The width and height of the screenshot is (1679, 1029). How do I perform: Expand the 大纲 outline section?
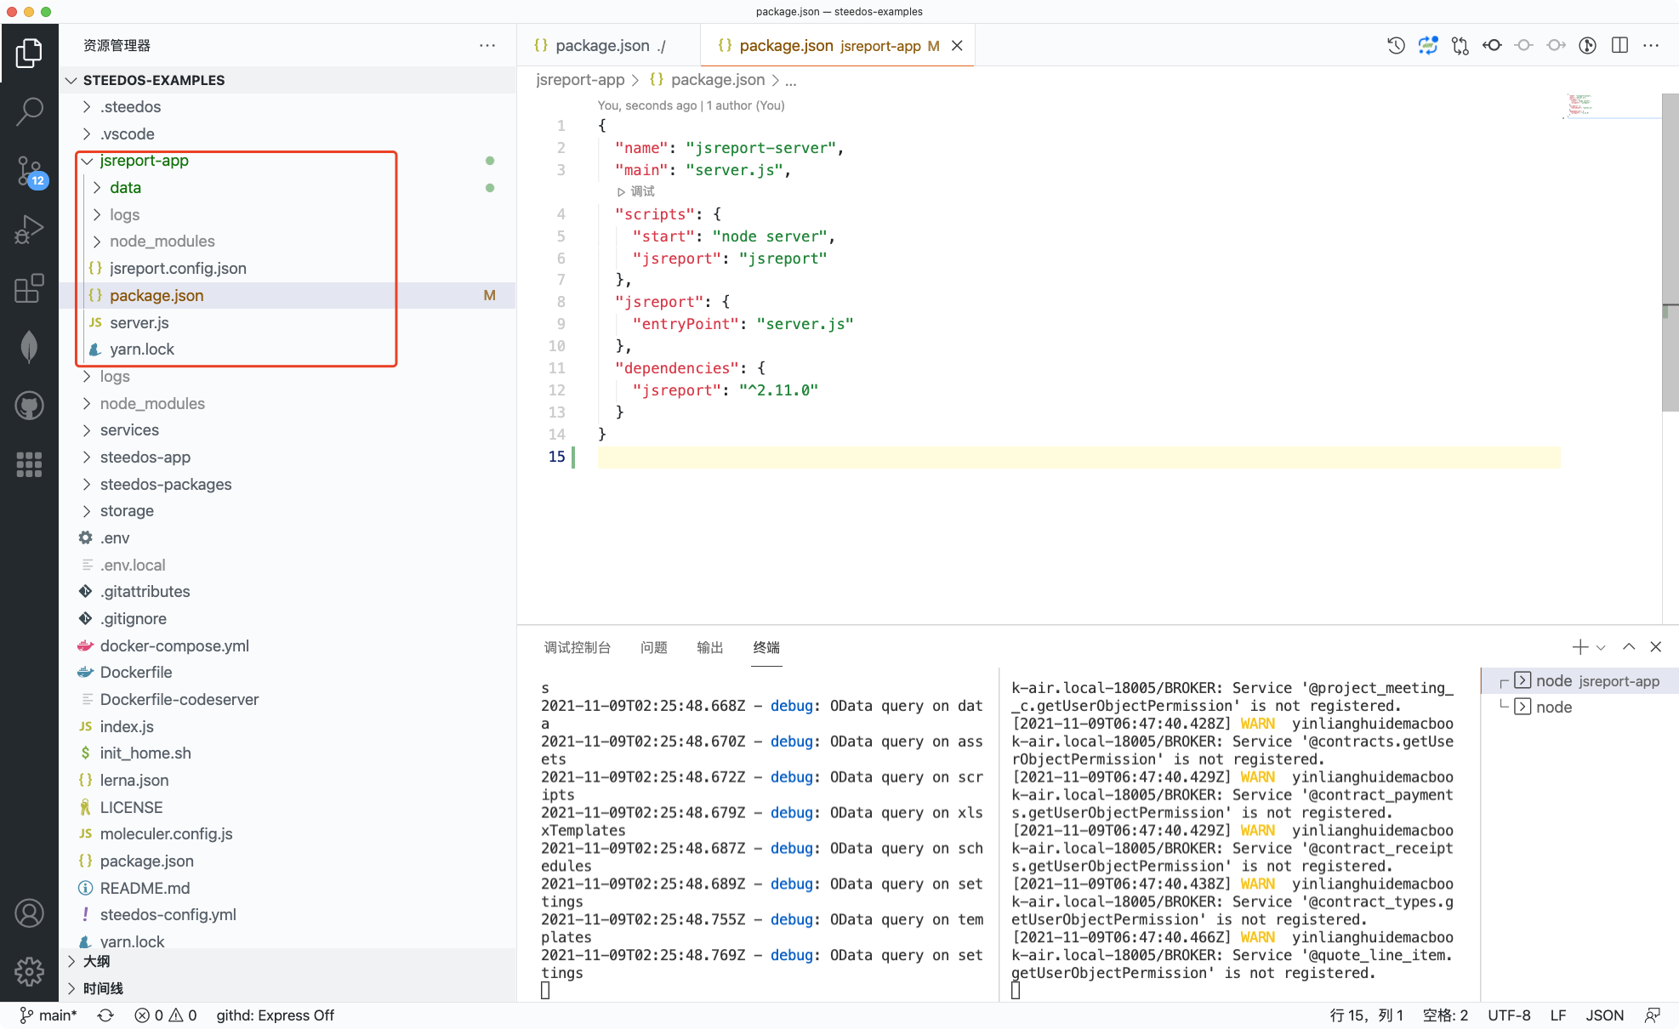(x=287, y=962)
